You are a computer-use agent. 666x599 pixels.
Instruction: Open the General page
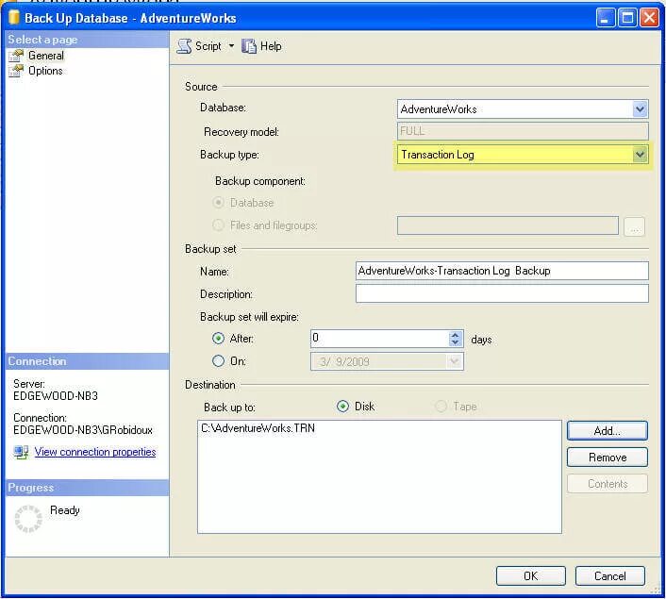[46, 56]
